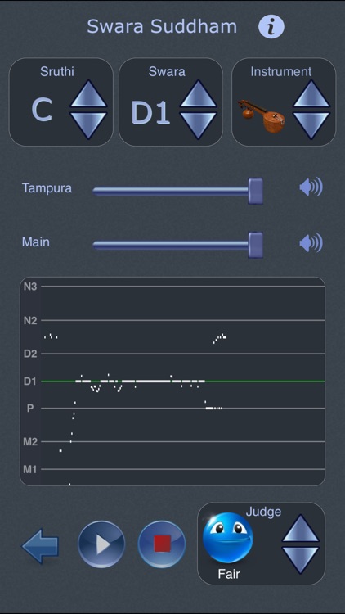This screenshot has width=345, height=614.
Task: Tap the blue back arrow
Action: tap(40, 545)
